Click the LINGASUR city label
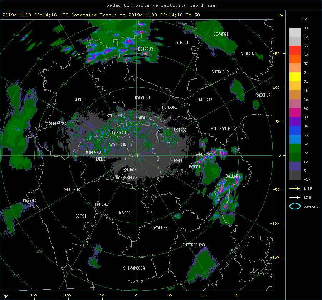 pos(203,100)
